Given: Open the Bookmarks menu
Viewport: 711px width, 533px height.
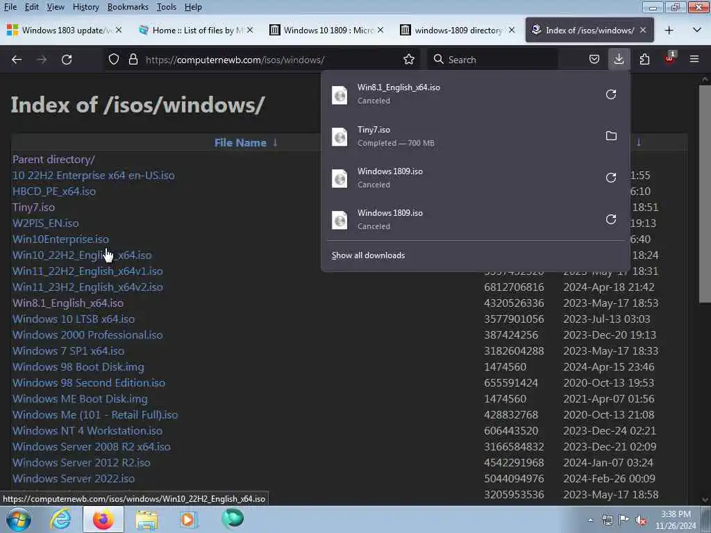Looking at the screenshot, I should (128, 7).
